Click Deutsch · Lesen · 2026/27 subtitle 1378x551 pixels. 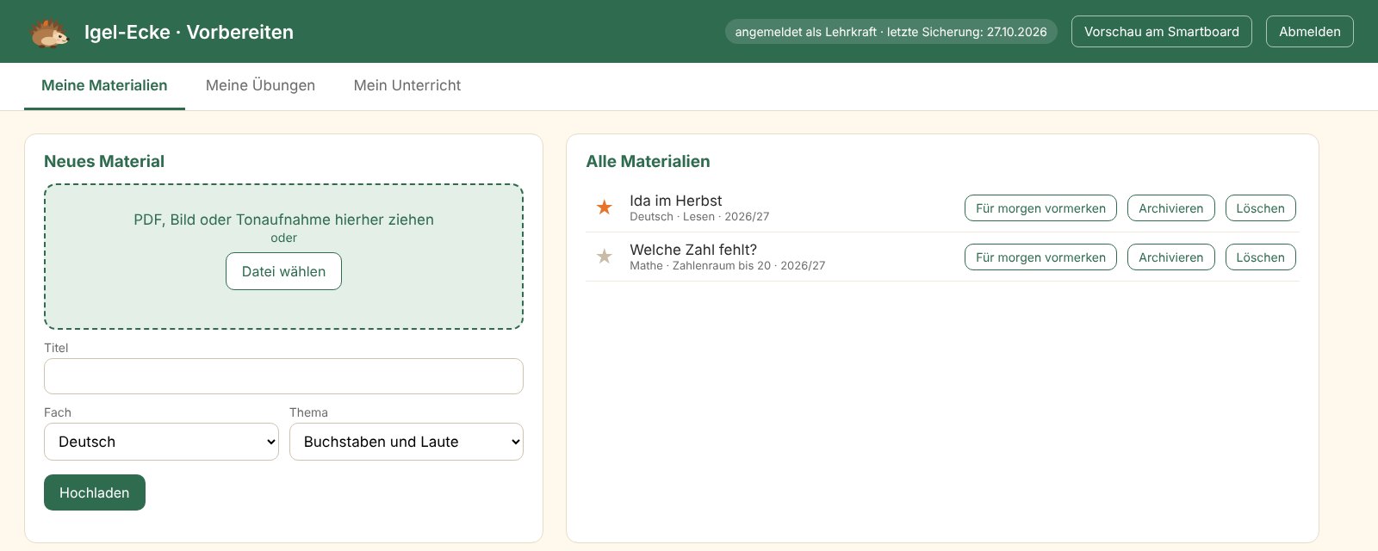click(x=699, y=217)
